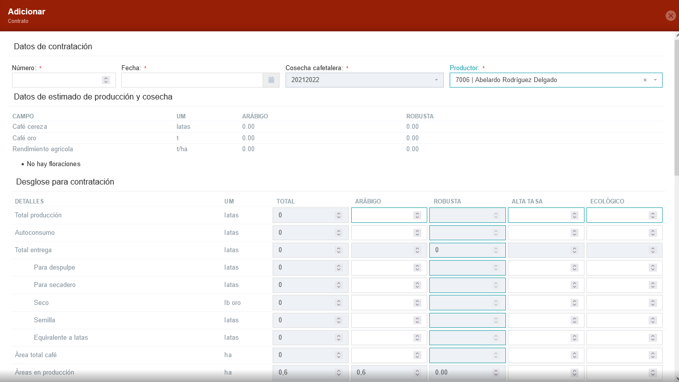This screenshot has width=679, height=382.
Task: Click the Número field spinner arrows
Action: pyautogui.click(x=106, y=80)
